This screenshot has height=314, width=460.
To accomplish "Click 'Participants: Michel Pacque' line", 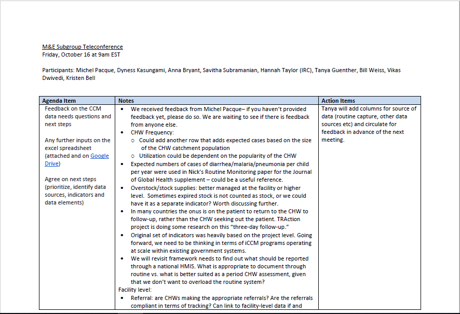I will point(222,70).
